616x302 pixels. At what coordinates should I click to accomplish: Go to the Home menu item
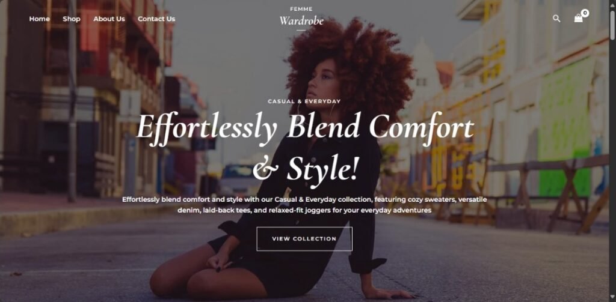pyautogui.click(x=39, y=19)
